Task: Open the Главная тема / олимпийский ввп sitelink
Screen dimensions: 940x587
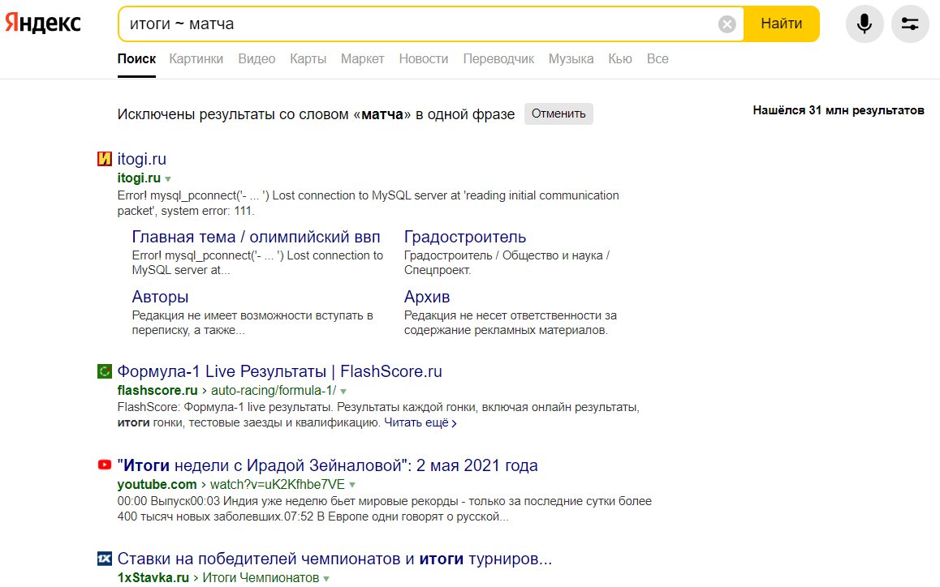Action: (x=256, y=237)
